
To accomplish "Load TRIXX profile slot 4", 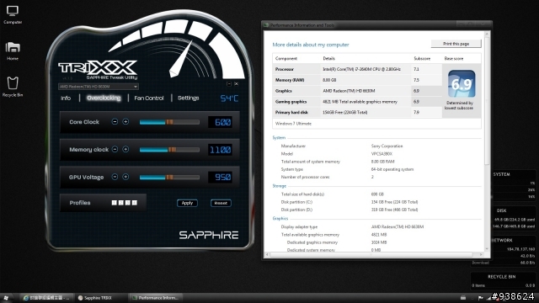I will 135,203.
